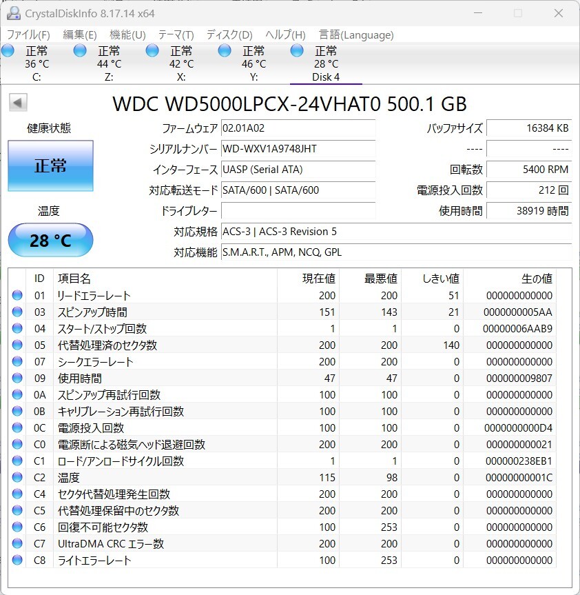Click the rotation rate value 5400 RPM

(x=529, y=169)
